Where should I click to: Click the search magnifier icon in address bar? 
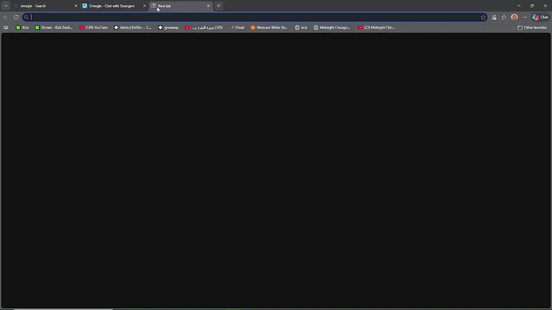click(x=26, y=17)
